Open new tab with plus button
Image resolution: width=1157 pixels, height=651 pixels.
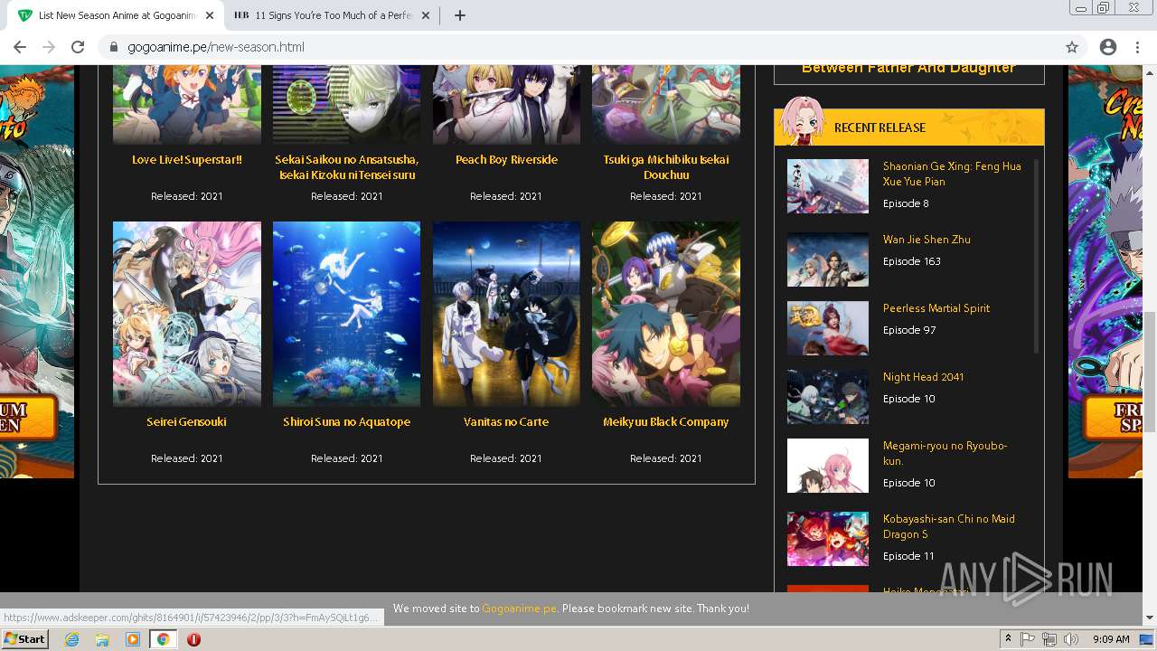[459, 15]
